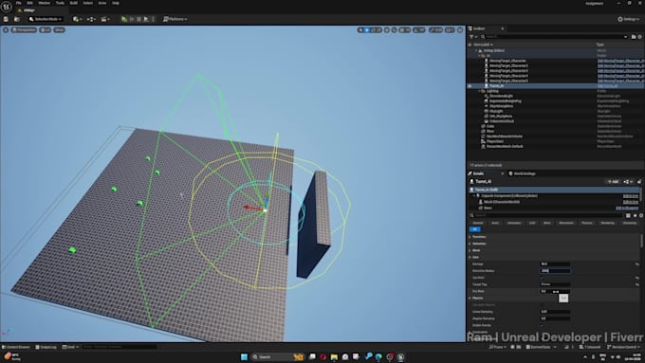Open the editor Settings button
The image size is (645, 363).
(x=629, y=19)
